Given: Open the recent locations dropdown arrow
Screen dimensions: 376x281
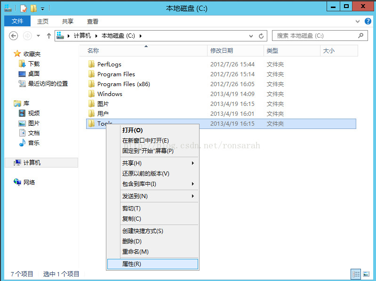Looking at the screenshot, I should (38, 36).
